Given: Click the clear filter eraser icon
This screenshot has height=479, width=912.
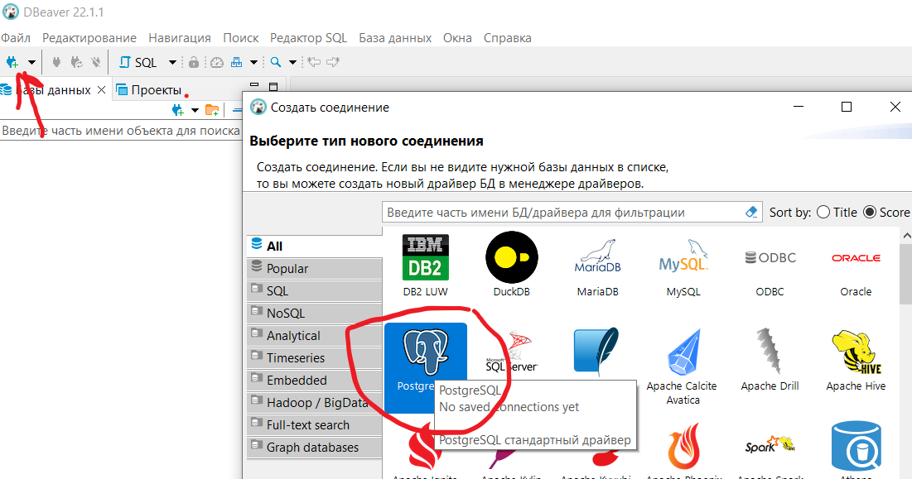Looking at the screenshot, I should point(751,212).
